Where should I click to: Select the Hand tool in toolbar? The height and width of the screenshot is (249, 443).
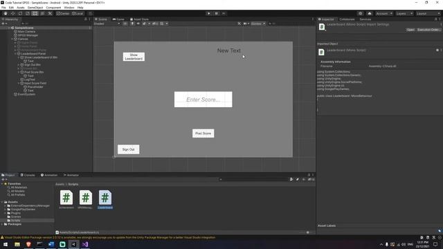[x=6, y=13]
